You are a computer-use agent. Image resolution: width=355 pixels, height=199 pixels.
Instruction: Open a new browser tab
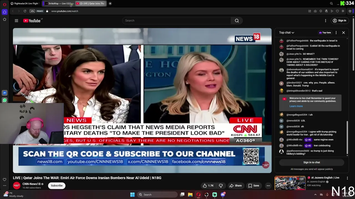(x=110, y=4)
